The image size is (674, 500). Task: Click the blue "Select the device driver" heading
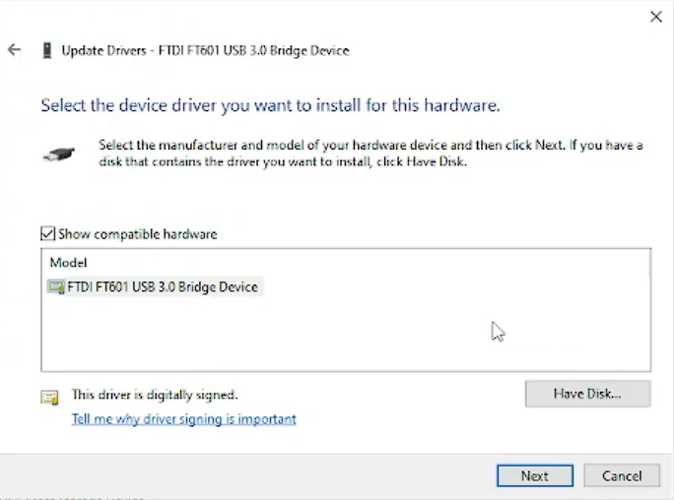click(x=270, y=105)
